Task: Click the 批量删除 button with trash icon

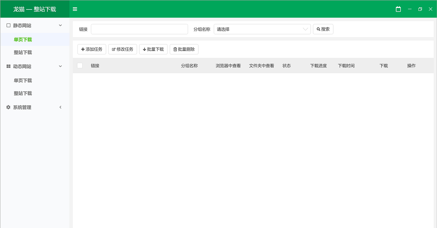Action: pos(184,49)
